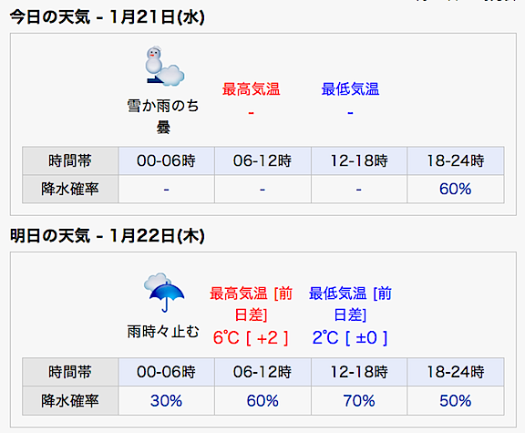Click the blue umbrella rain icon
This screenshot has width=525, height=433.
click(164, 293)
